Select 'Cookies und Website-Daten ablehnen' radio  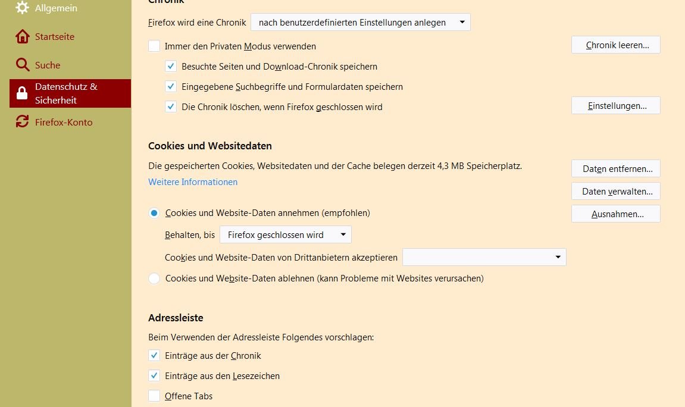154,278
